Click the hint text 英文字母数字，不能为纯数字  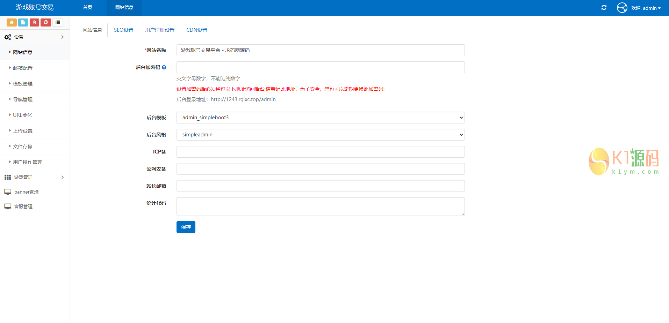click(208, 78)
